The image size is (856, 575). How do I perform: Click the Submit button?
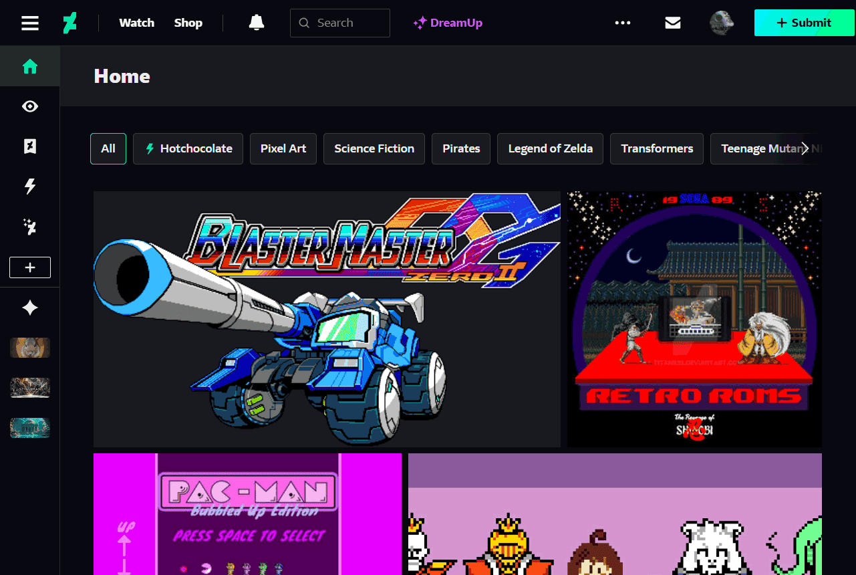(804, 23)
